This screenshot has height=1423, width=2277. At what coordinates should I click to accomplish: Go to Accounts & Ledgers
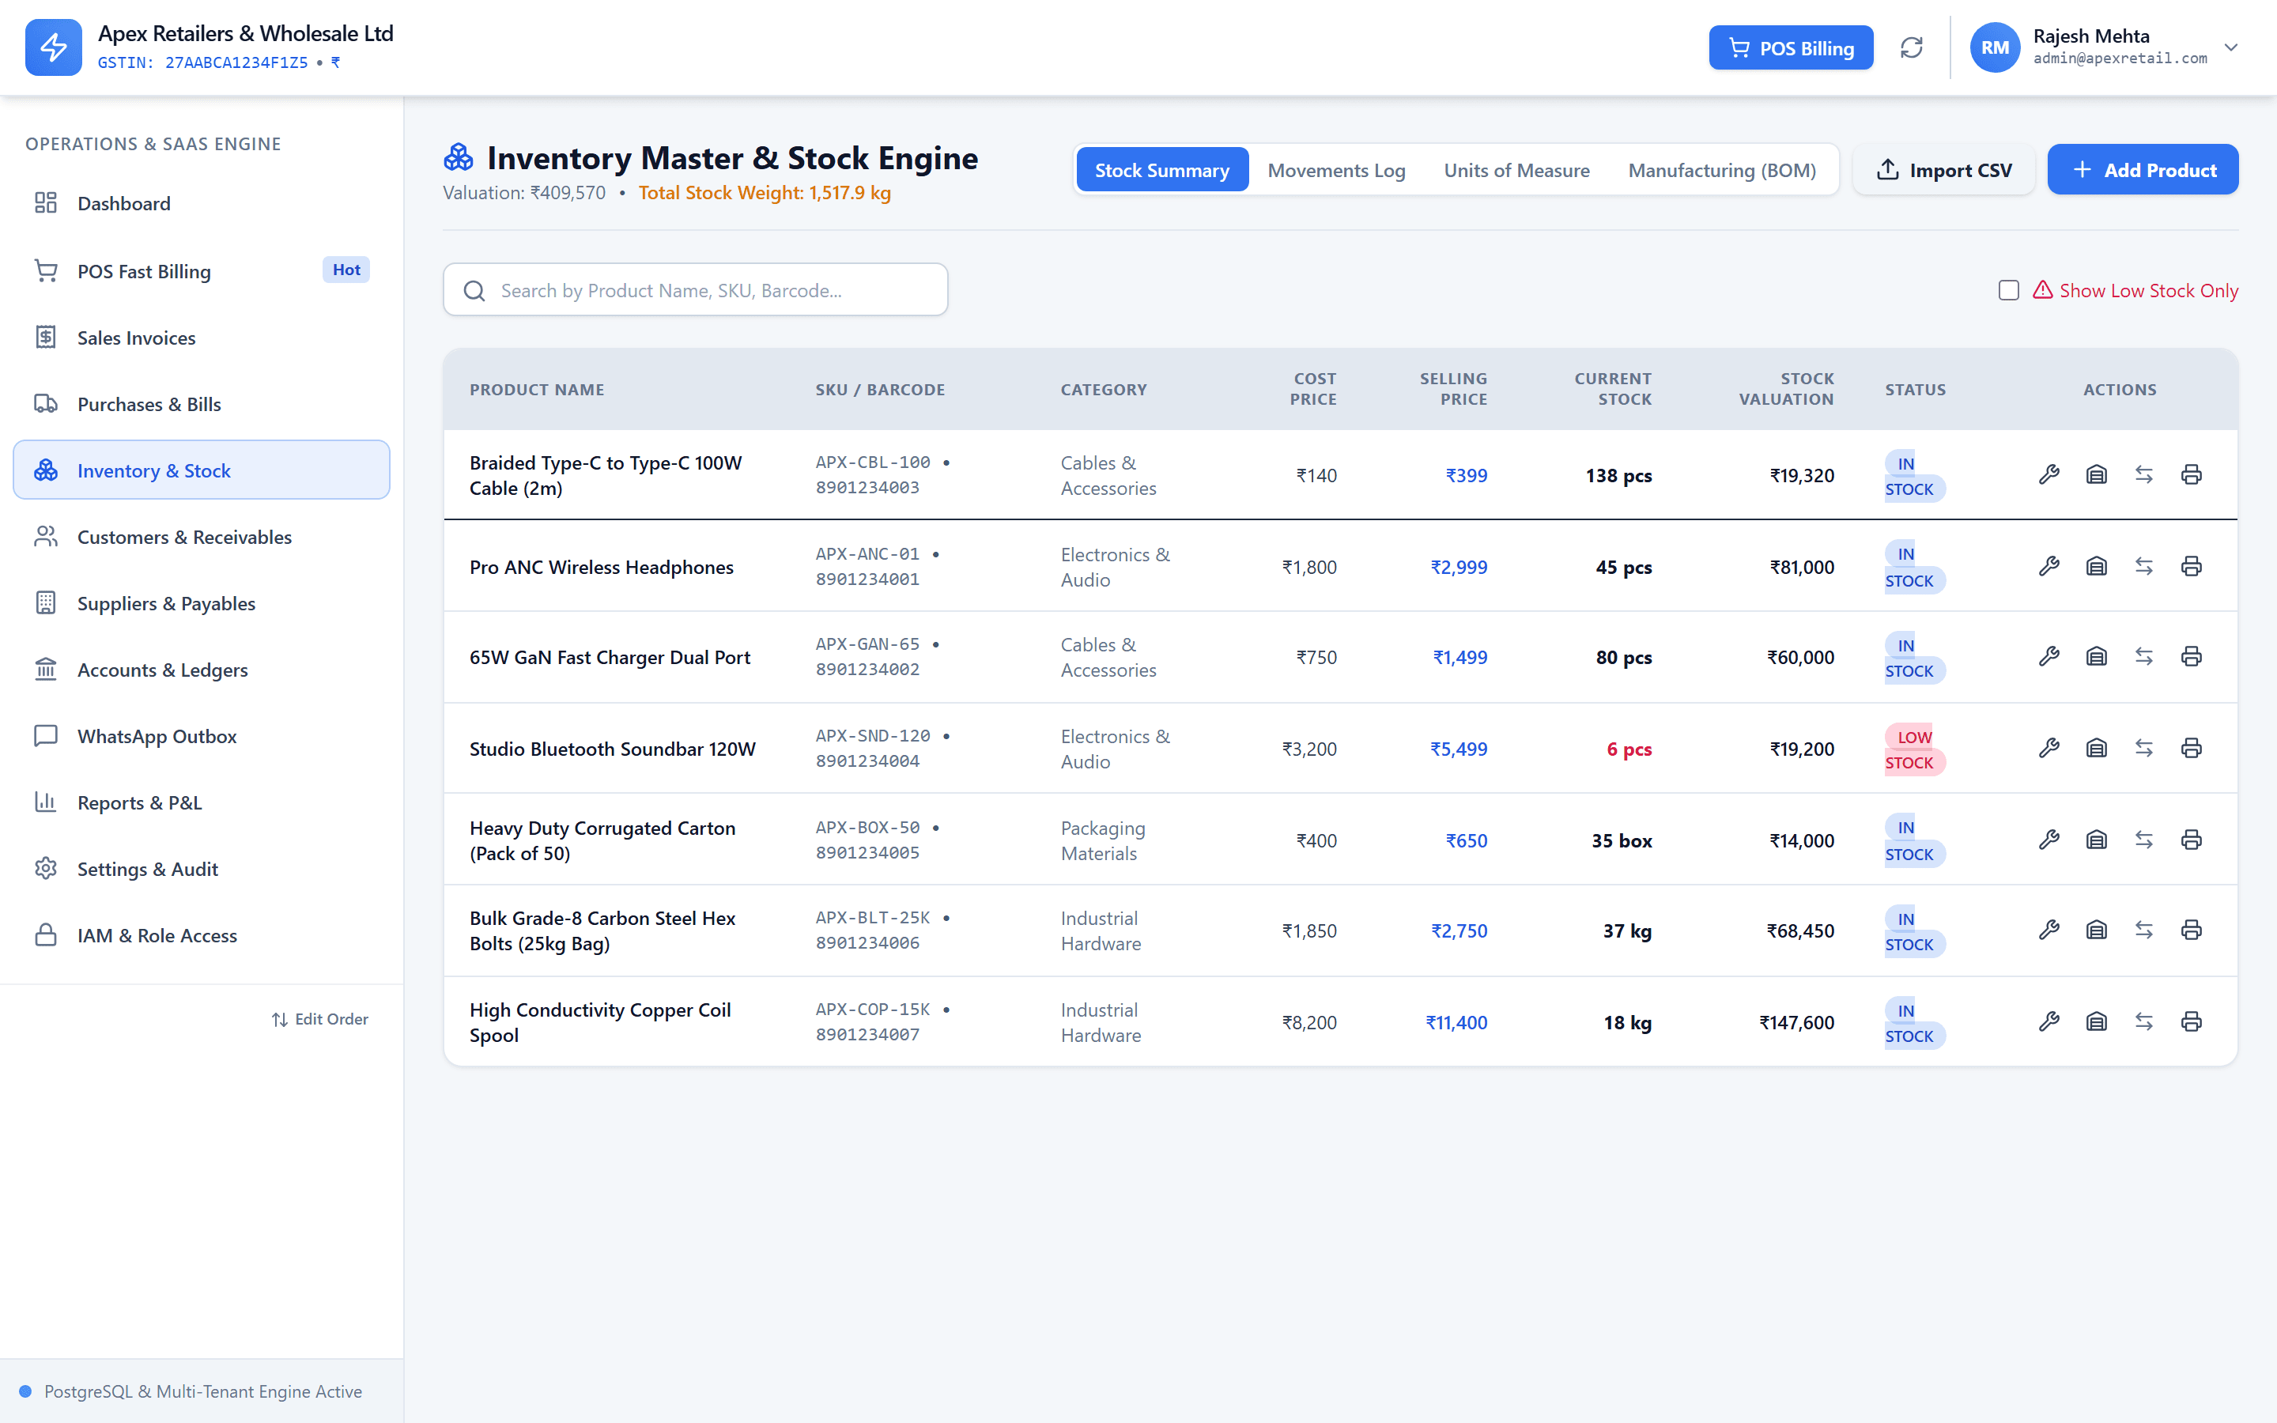202,670
